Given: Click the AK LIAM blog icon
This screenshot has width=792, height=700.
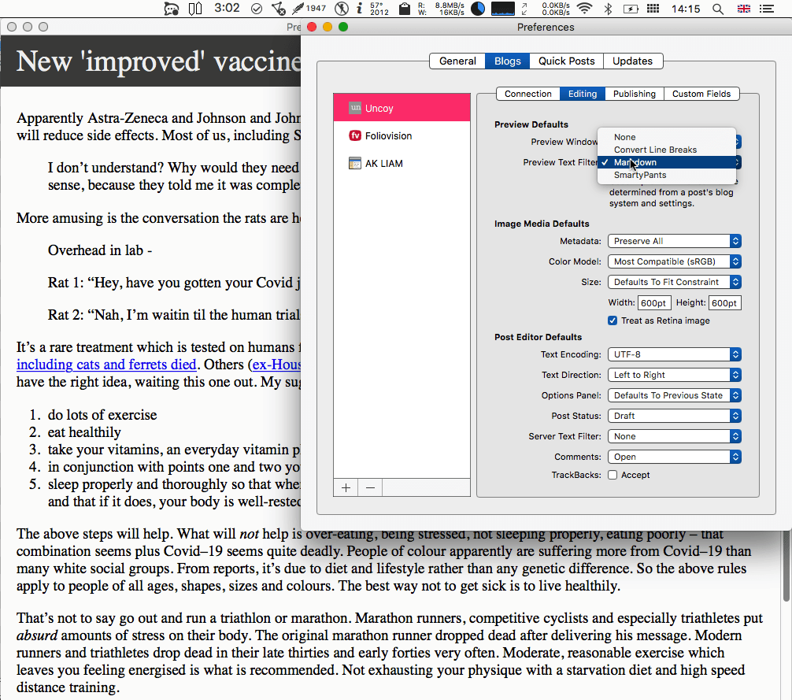Looking at the screenshot, I should tap(355, 163).
